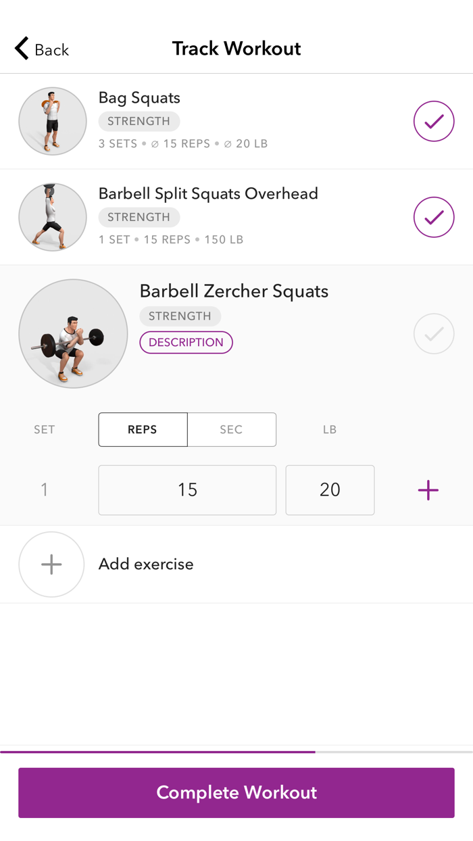Viewport: 473px width, 841px height.
Task: Expand the Bag Squats exercise row
Action: pos(236,121)
